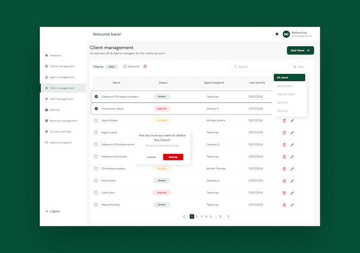The image size is (360, 253).
Task: Open Agent management in the sidebar
Action: (62, 77)
